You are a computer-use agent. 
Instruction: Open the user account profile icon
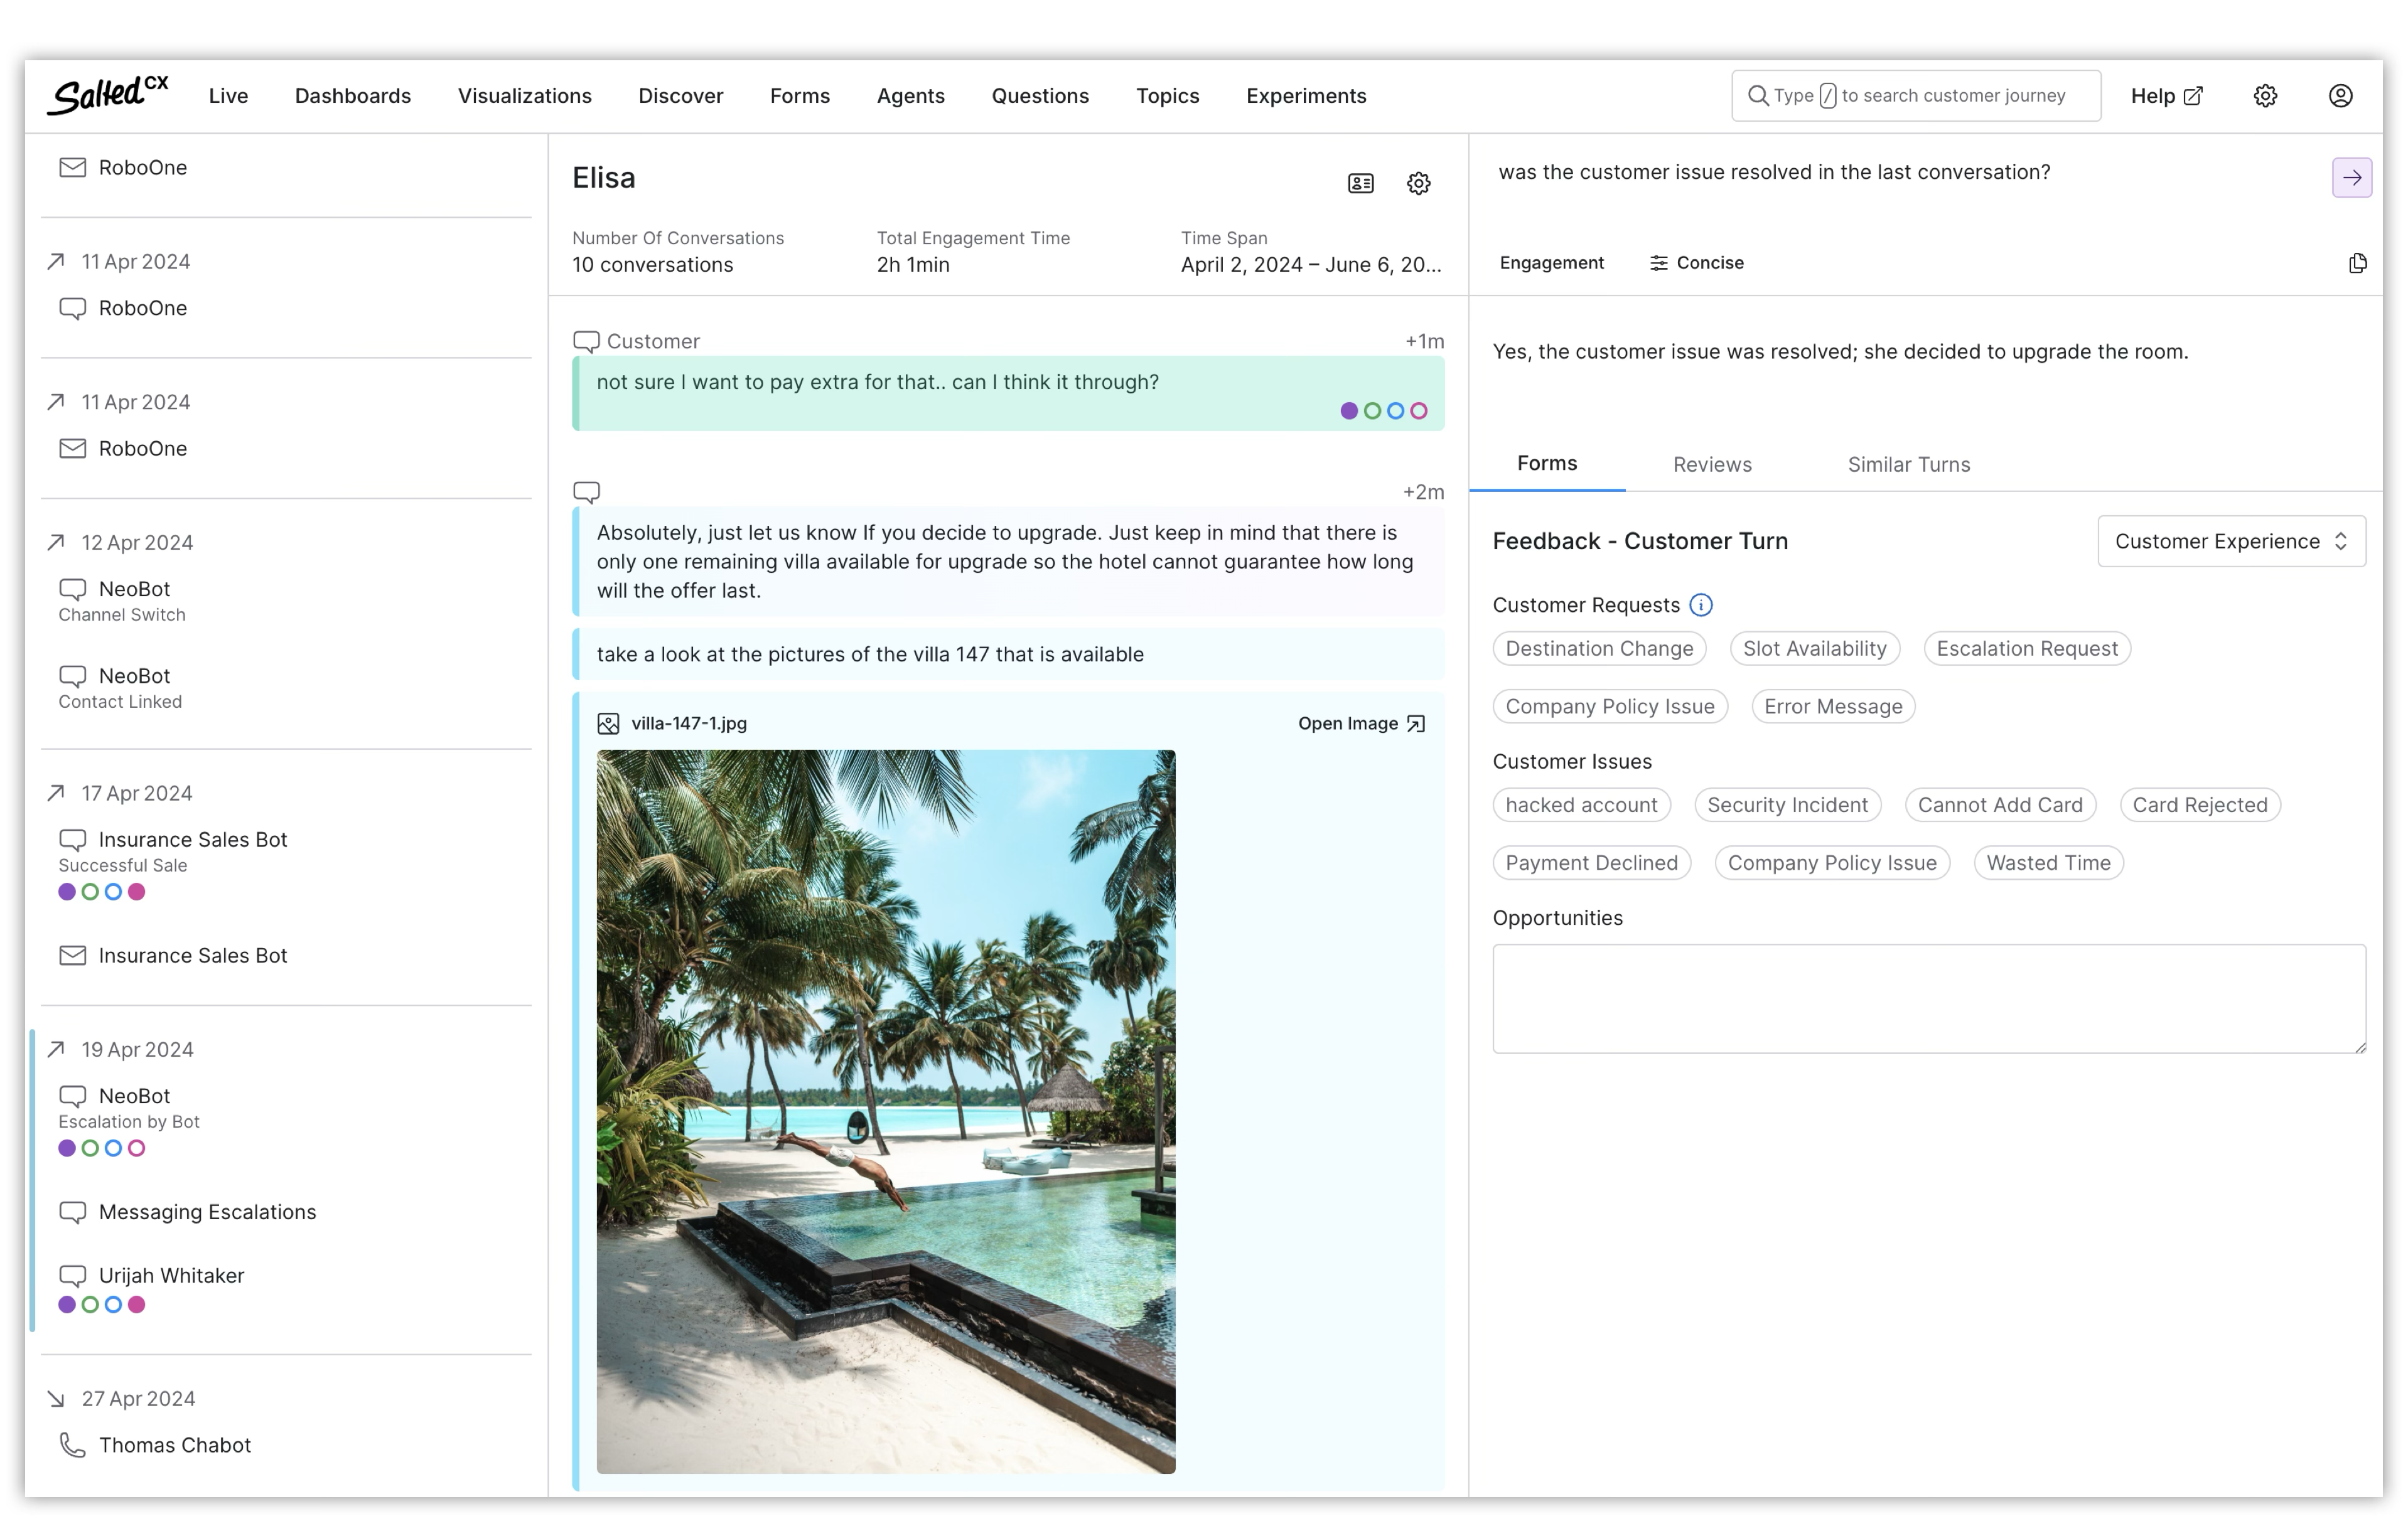[2340, 96]
